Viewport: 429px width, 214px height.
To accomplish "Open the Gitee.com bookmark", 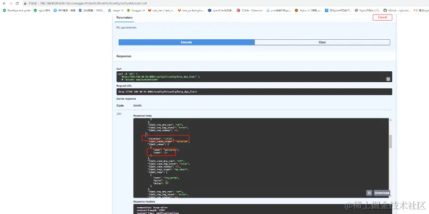I will point(250,10).
